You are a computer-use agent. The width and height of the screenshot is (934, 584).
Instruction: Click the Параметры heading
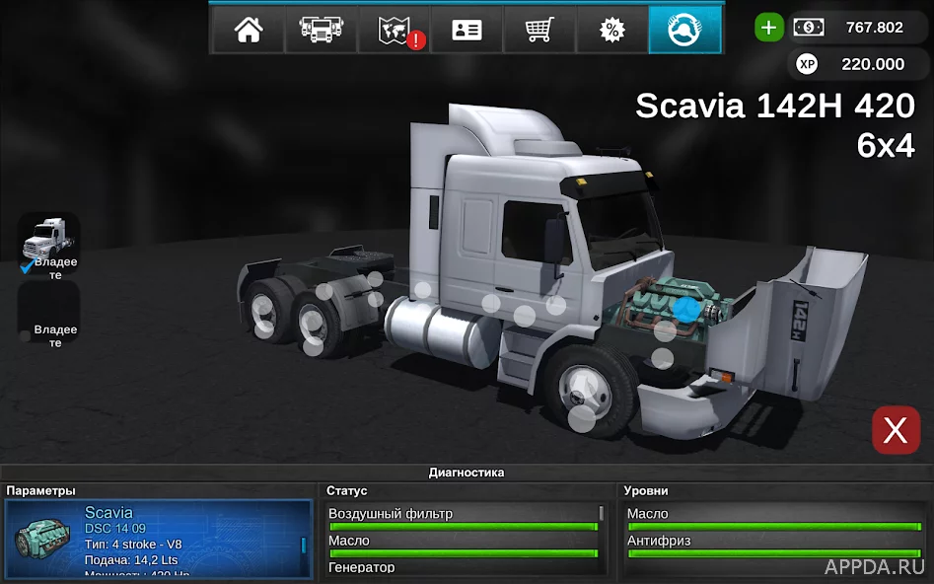coord(40,491)
